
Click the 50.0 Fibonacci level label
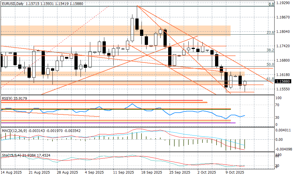point(270,65)
